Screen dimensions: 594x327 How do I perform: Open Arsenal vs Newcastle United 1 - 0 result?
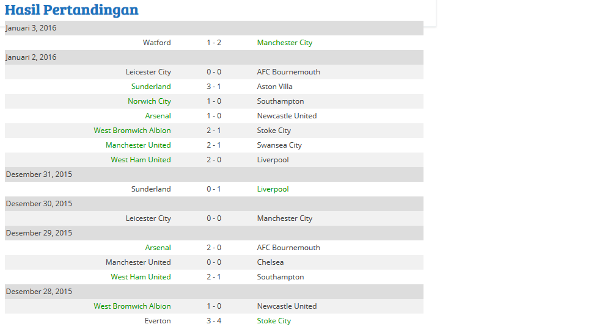pos(214,116)
